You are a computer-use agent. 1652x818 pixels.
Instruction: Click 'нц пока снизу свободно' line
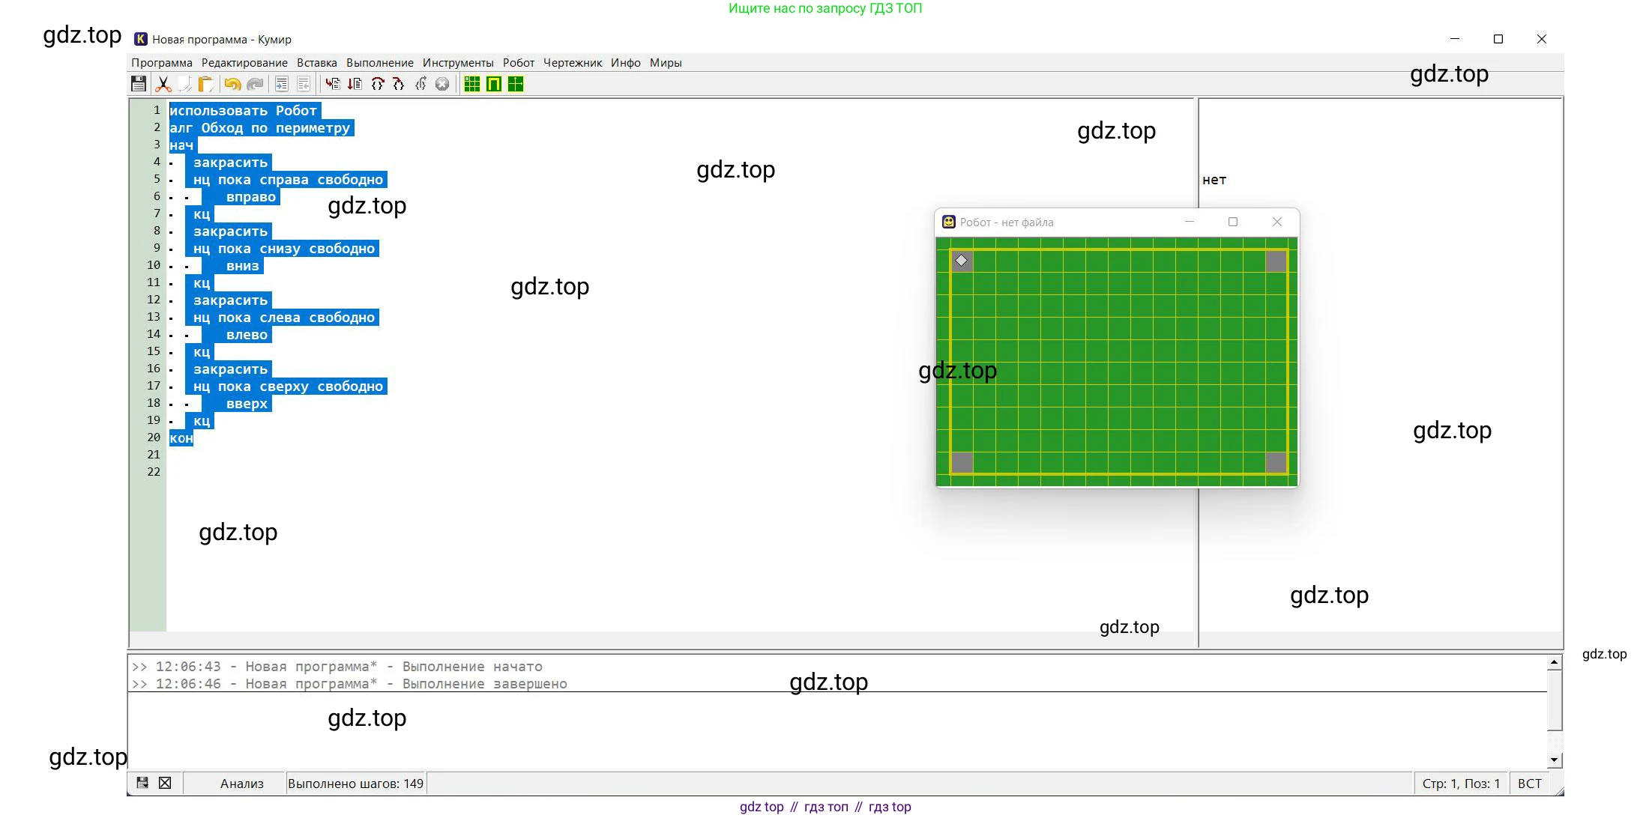tap(284, 249)
